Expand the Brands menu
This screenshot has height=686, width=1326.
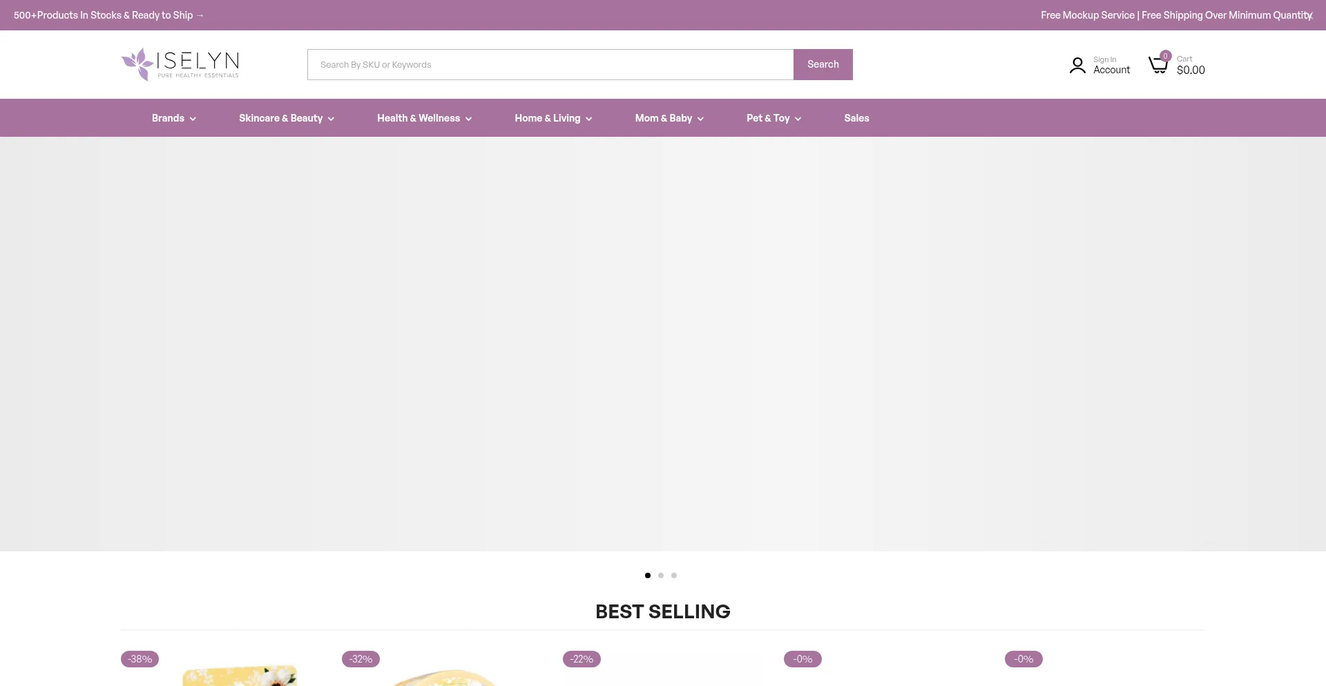pos(174,118)
